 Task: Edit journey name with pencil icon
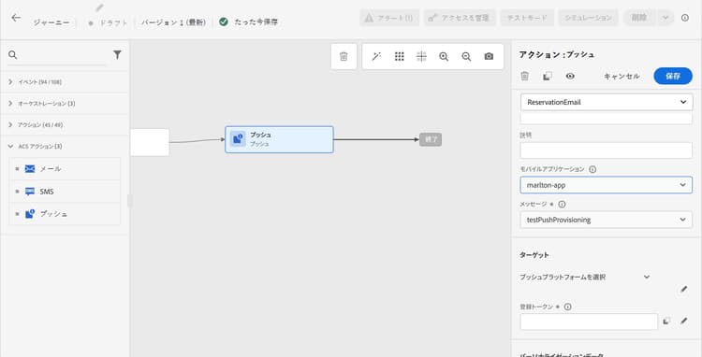(x=99, y=7)
